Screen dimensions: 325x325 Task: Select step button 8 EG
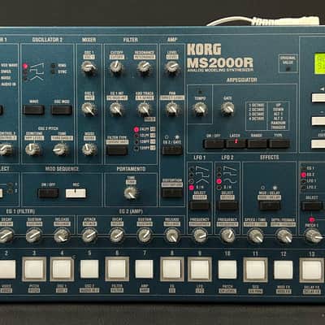(x=172, y=269)
